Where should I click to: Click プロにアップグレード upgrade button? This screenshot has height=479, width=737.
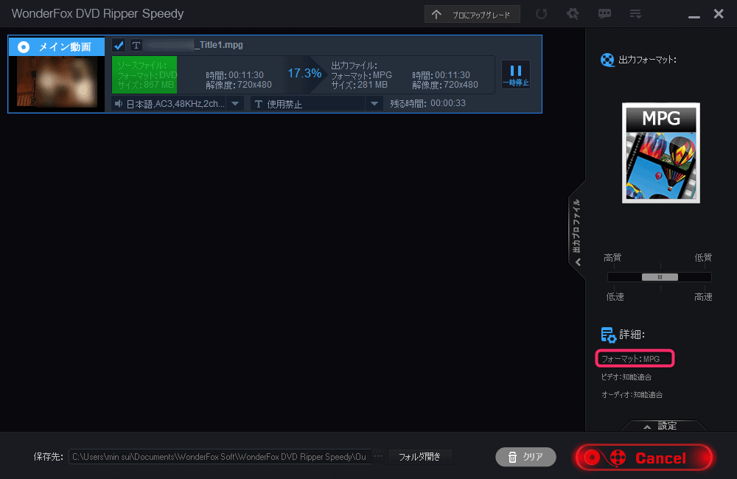472,14
